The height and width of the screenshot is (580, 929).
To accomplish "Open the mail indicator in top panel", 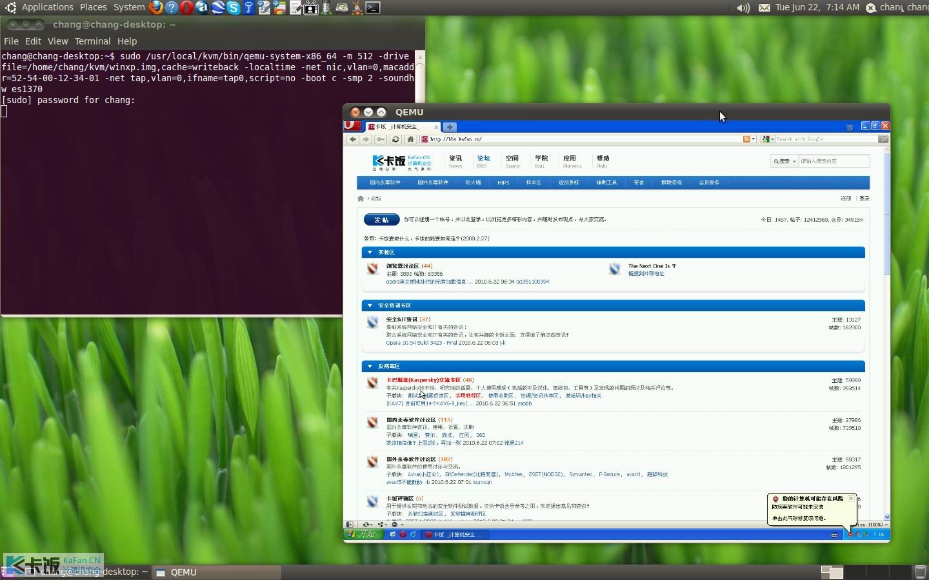I will [764, 8].
